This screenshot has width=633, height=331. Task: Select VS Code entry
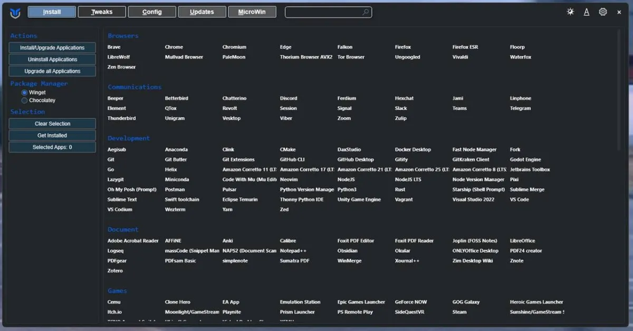coord(519,199)
